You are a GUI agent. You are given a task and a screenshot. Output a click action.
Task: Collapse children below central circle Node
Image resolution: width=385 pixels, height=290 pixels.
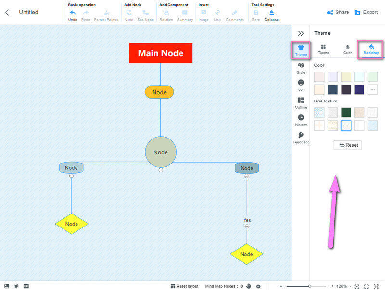click(161, 170)
